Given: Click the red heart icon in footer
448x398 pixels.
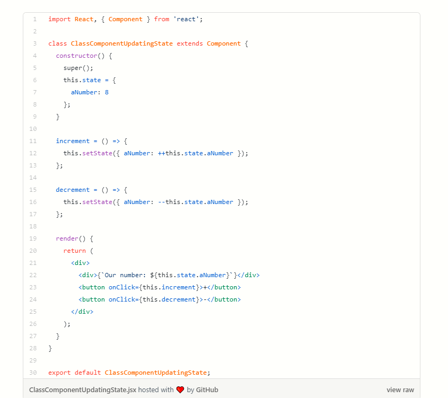Looking at the screenshot, I should 180,390.
